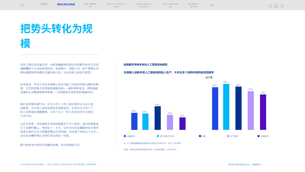
Task: Click the 70% bar value label
Action: point(225,82)
